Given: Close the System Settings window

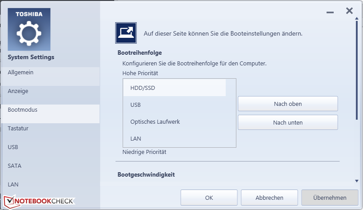Looking at the screenshot, I should coord(349,11).
